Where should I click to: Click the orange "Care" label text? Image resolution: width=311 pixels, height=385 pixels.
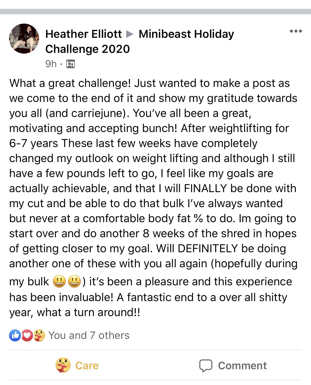pyautogui.click(x=87, y=366)
